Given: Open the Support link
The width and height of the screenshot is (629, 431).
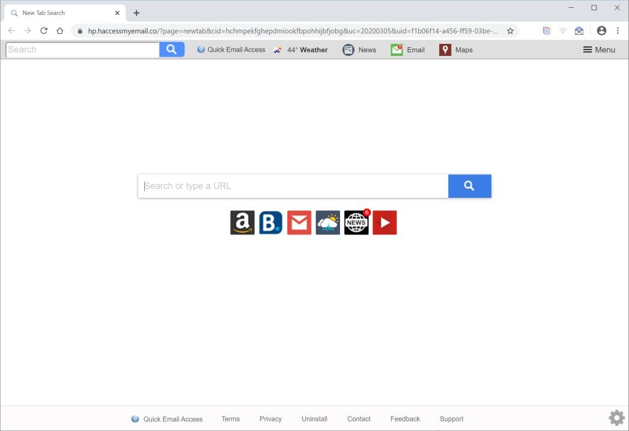Looking at the screenshot, I should point(452,419).
